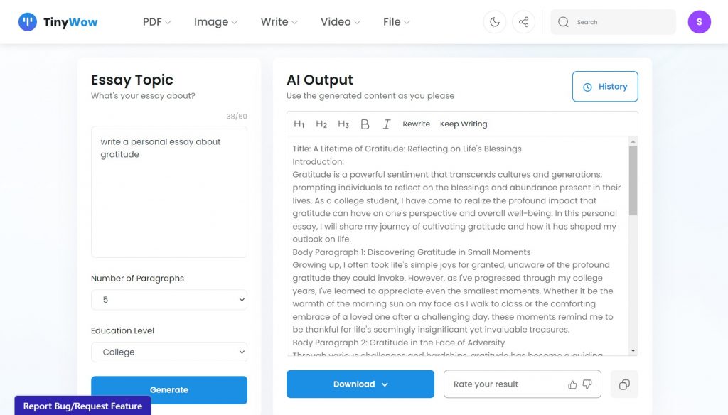Open the Image menu
The image size is (728, 415).
tap(215, 22)
